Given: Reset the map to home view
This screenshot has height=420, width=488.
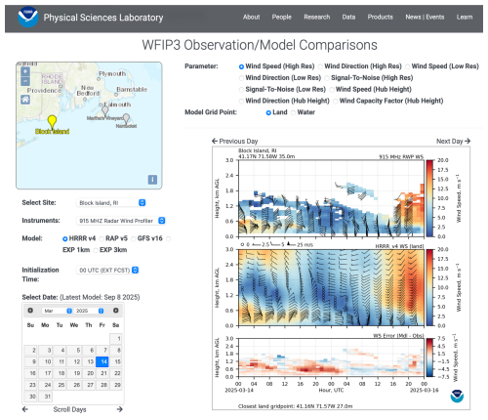Looking at the screenshot, I should (x=25, y=100).
